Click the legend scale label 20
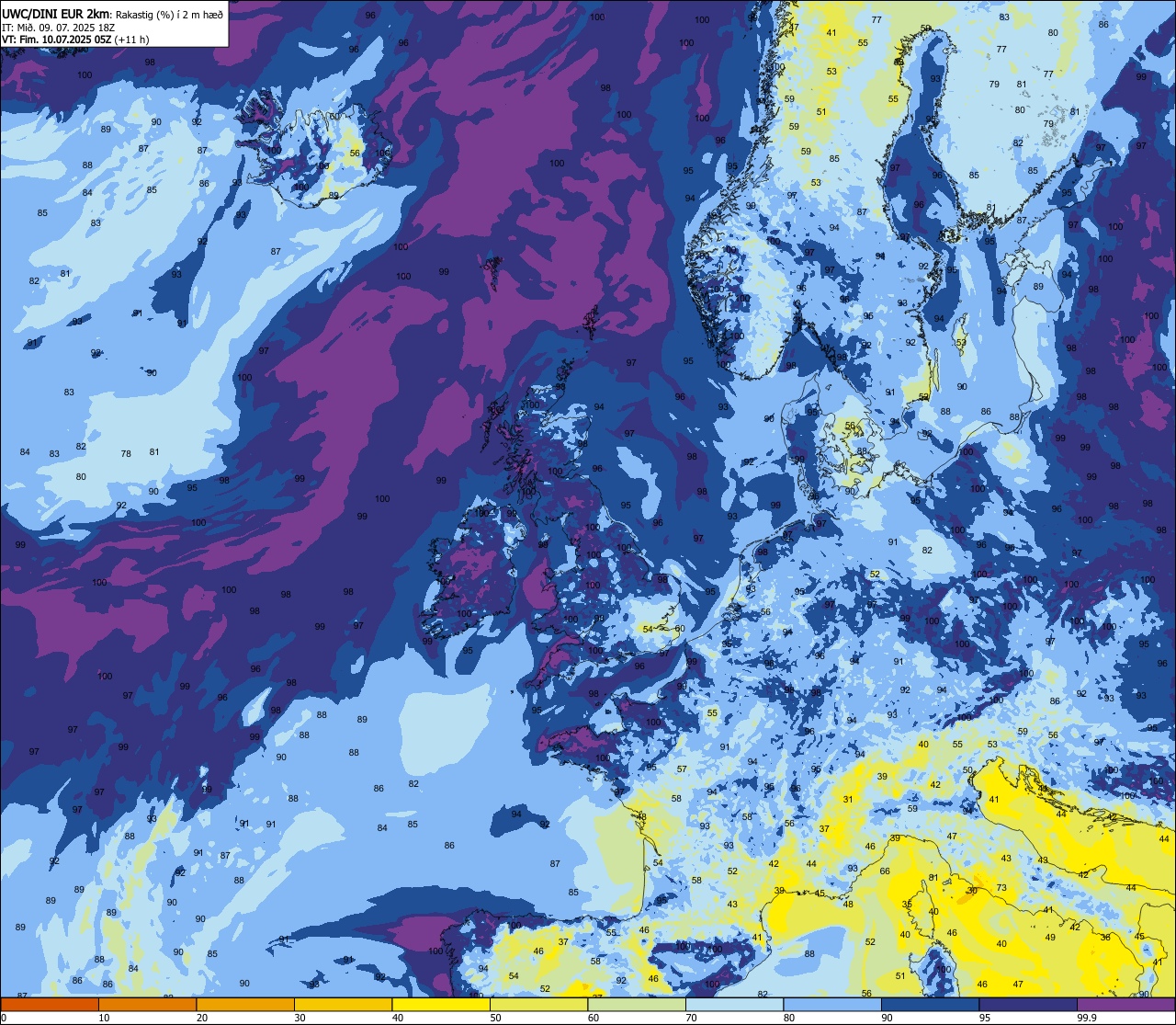This screenshot has height=1025, width=1176. 201,1018
